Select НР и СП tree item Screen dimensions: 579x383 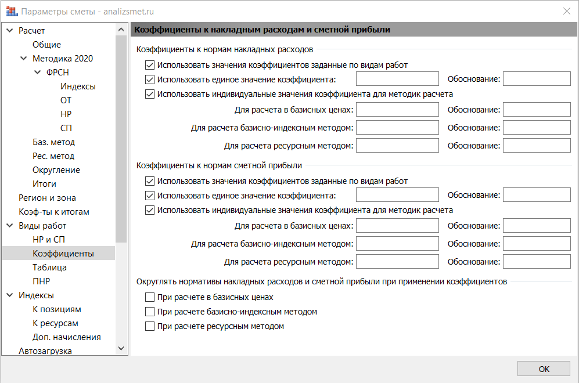pyautogui.click(x=49, y=240)
